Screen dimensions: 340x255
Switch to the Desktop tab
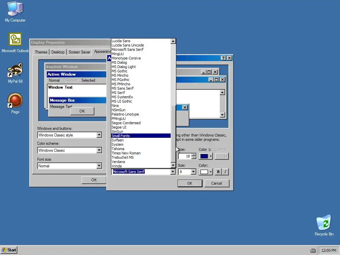pyautogui.click(x=58, y=52)
